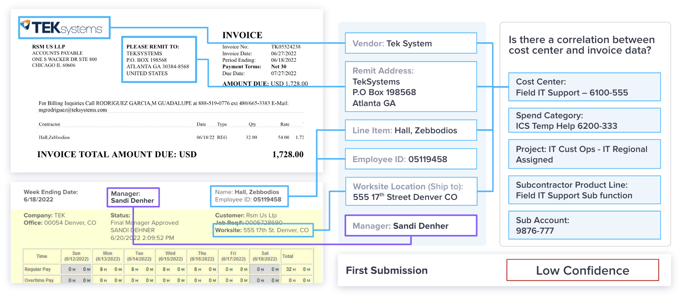Image resolution: width=681 pixels, height=295 pixels.
Task: Click status Final Manager Approved
Action: point(145,223)
